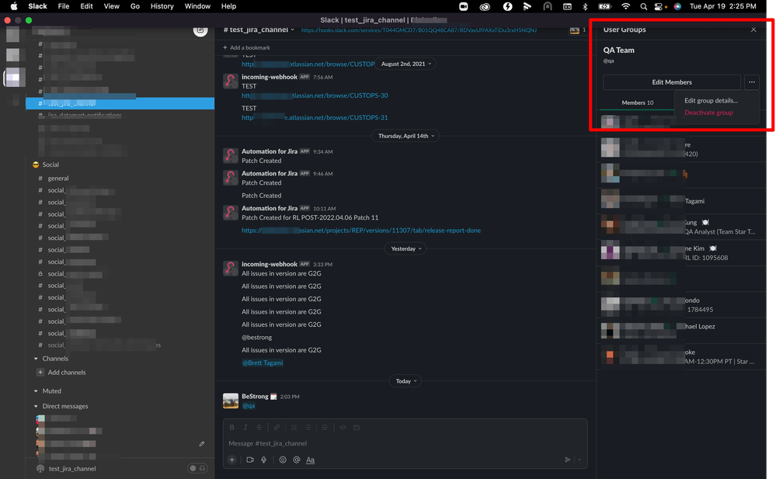Open the plus attachments menu
The width and height of the screenshot is (776, 479).
coord(231,460)
